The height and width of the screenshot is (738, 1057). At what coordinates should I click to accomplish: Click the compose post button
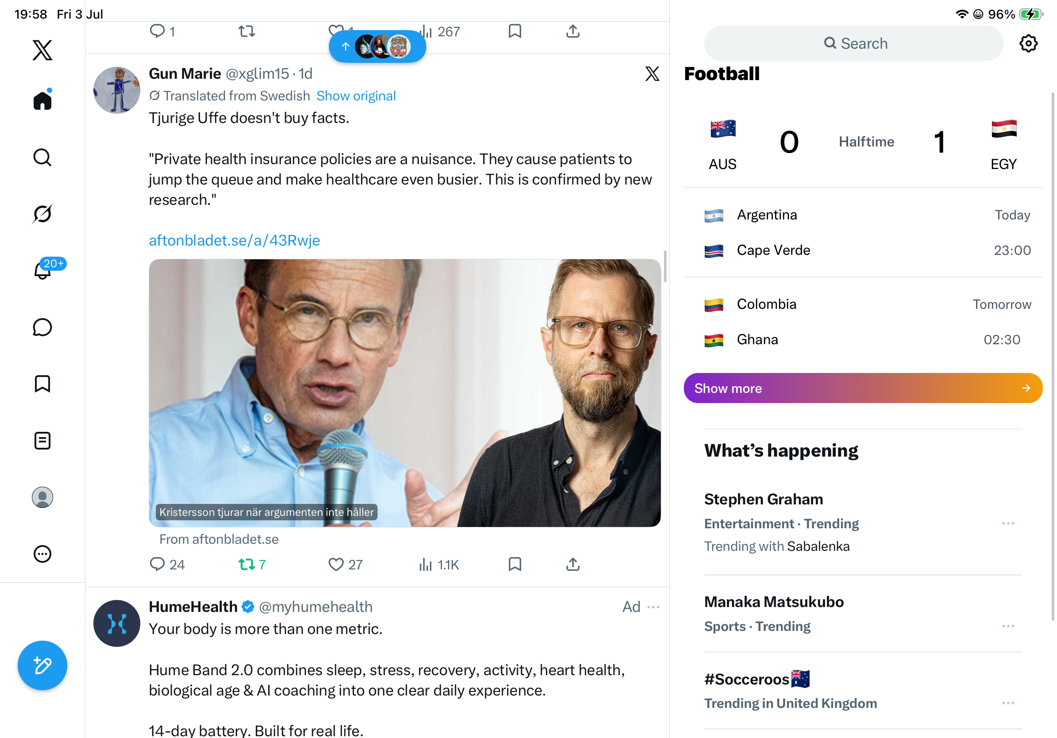42,665
